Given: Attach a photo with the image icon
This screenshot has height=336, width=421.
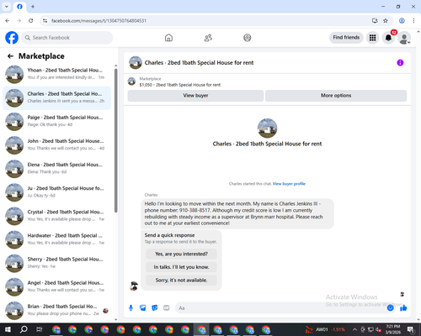Looking at the screenshot, I should pos(143,308).
